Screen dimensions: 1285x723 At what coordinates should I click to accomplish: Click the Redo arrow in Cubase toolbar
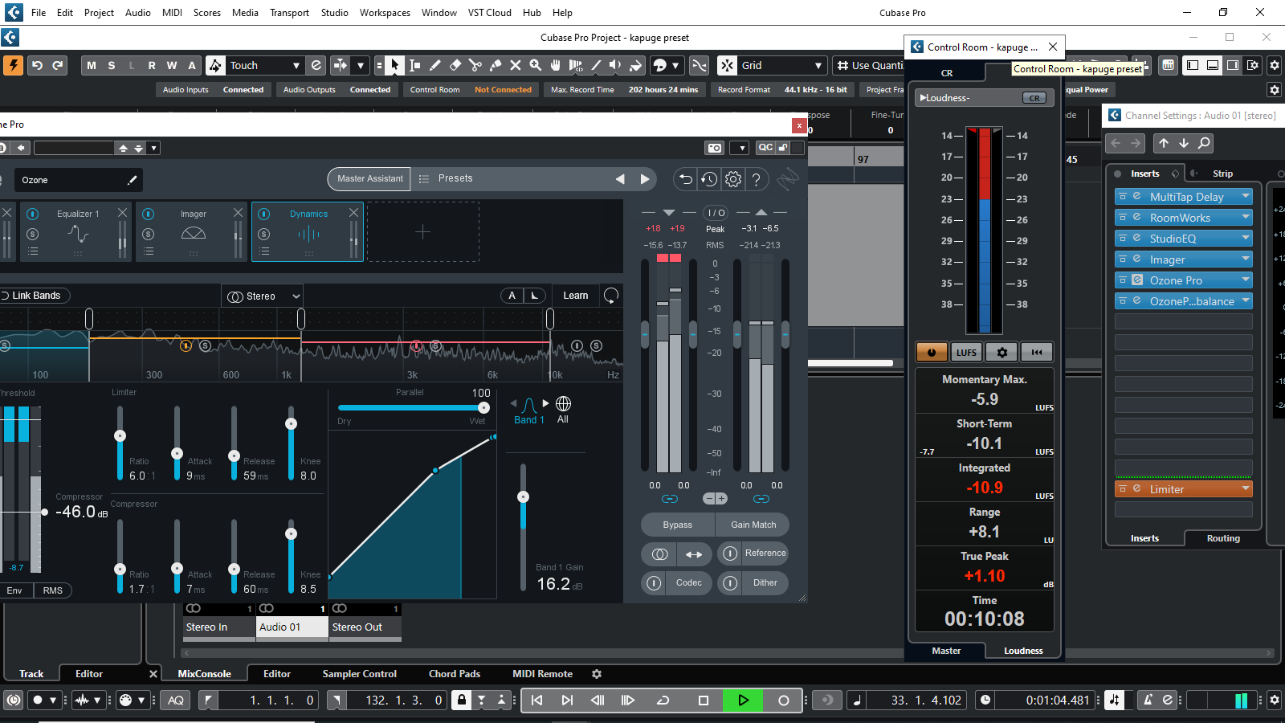click(x=58, y=65)
